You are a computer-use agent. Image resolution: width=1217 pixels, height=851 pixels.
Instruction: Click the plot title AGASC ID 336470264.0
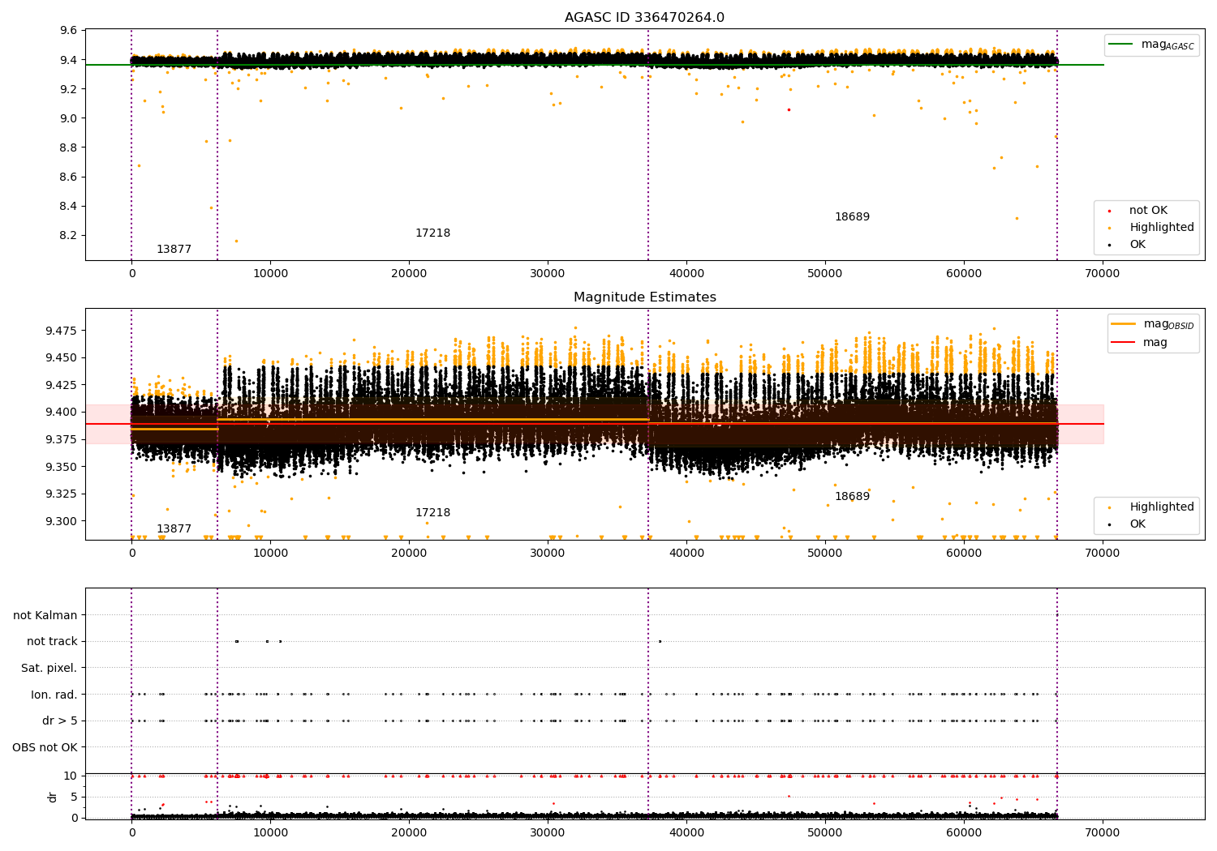click(x=644, y=18)
